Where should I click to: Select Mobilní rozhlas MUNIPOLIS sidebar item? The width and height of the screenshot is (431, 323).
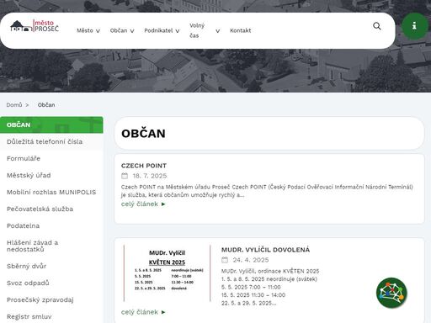[51, 192]
